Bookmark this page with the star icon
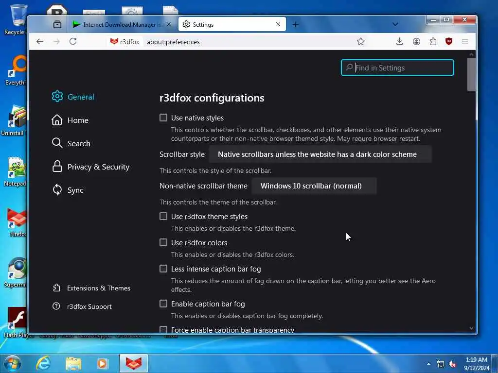Screen dimensions: 498x373 (360, 42)
